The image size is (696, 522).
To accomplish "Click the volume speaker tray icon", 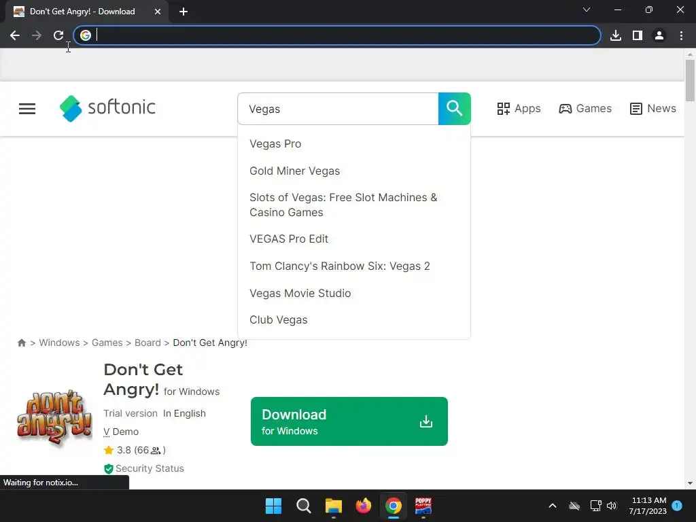I will [x=612, y=506].
